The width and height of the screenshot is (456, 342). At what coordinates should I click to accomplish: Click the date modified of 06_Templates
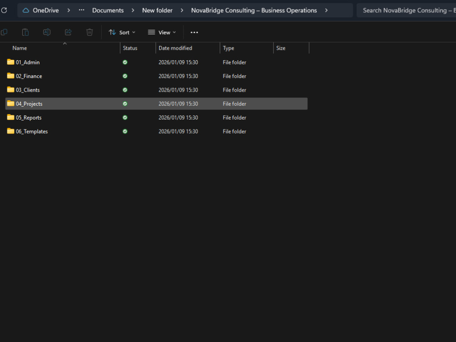(x=178, y=131)
